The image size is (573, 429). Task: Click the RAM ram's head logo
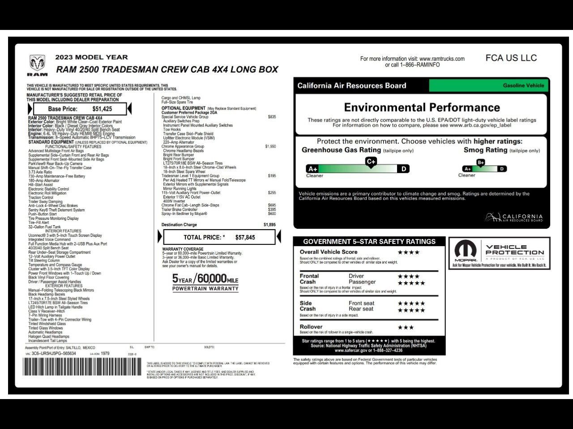tap(37, 63)
